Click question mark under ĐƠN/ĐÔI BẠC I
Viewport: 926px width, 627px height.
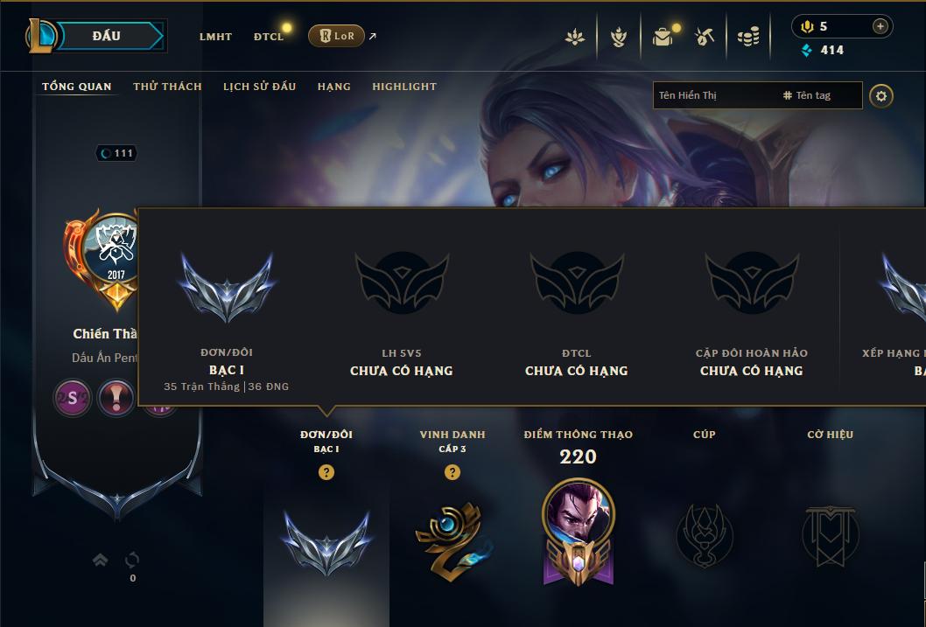326,472
